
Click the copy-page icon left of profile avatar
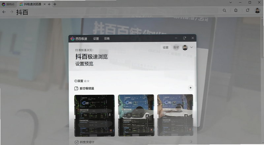(248, 10)
